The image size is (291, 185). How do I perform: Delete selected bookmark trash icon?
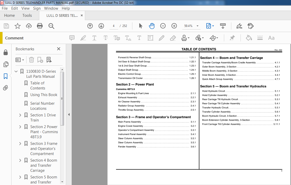coord(31,60)
